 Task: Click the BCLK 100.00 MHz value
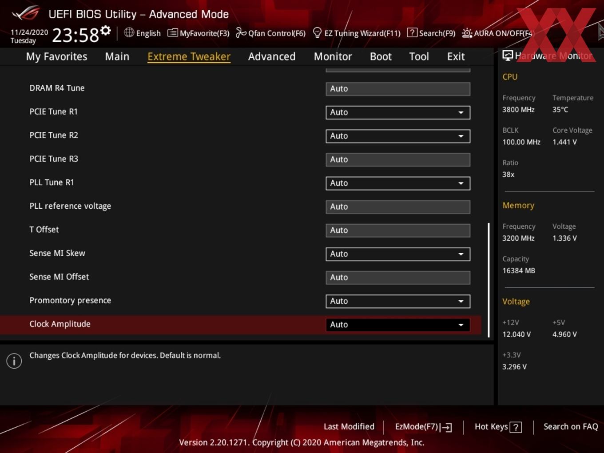pyautogui.click(x=521, y=142)
